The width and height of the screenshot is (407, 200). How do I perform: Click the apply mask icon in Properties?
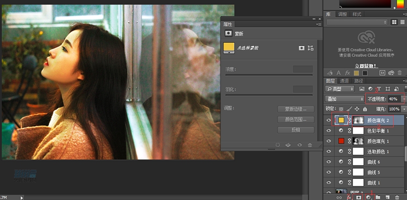[x=288, y=145]
